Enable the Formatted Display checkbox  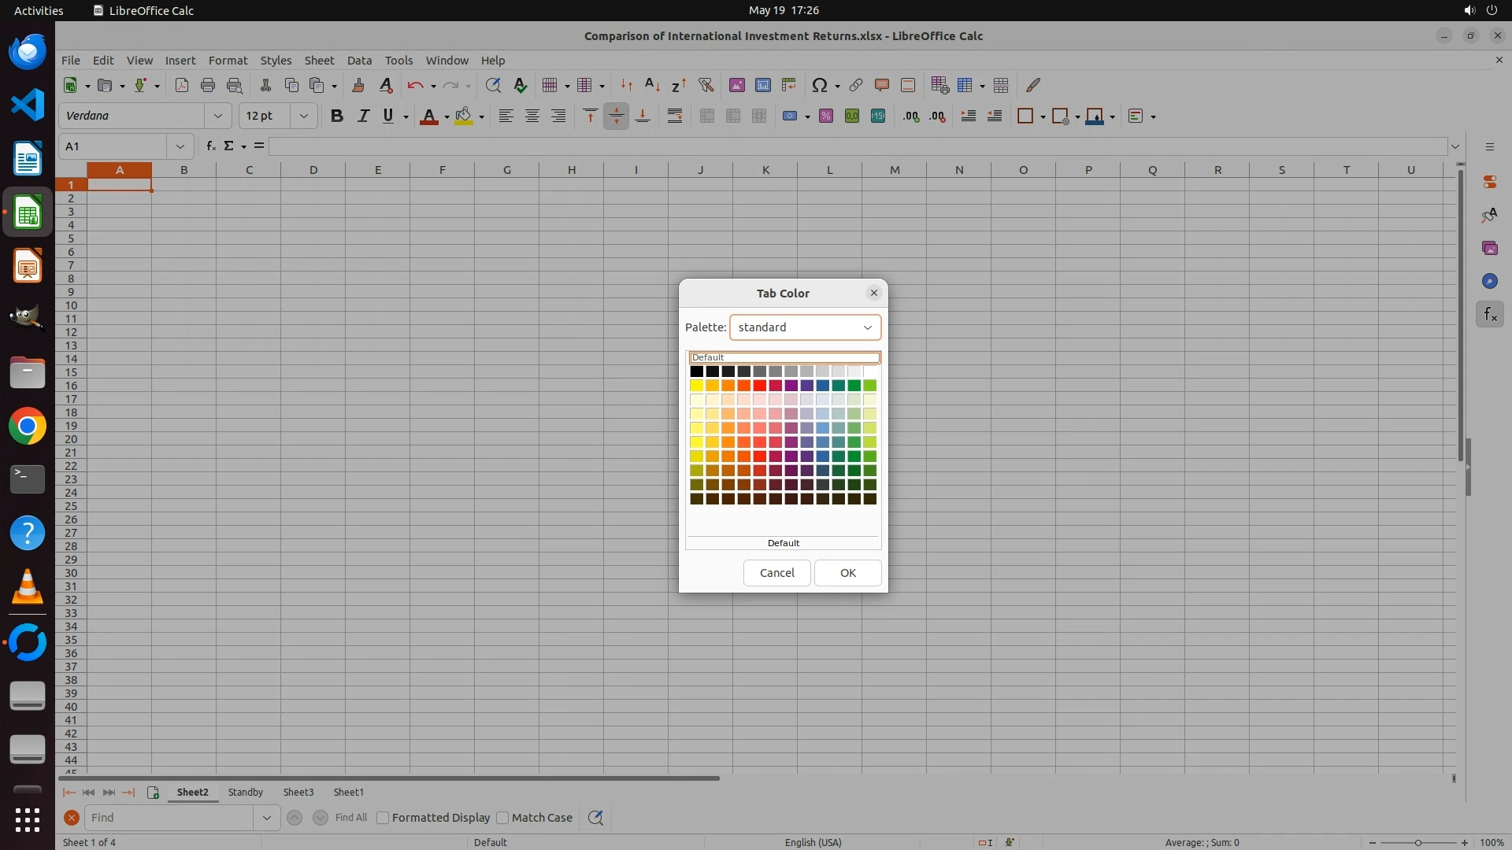pos(383,818)
